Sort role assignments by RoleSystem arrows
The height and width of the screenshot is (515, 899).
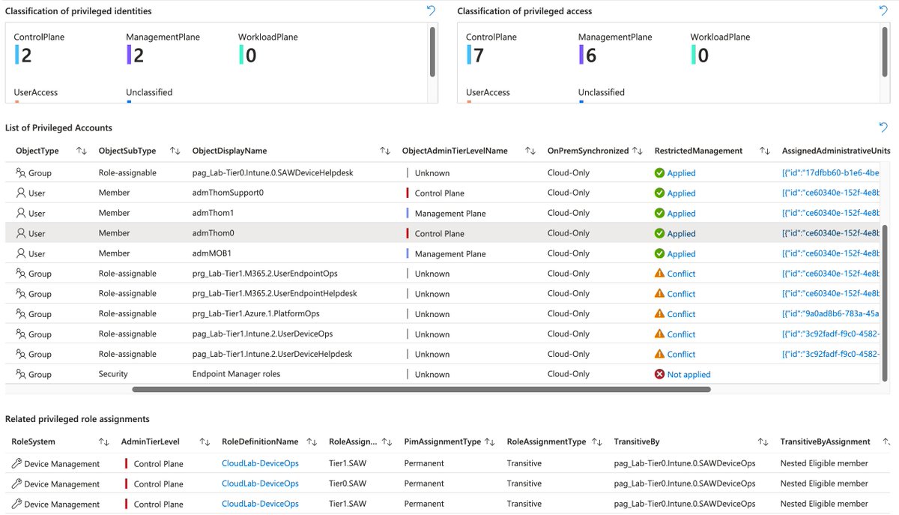coord(104,442)
